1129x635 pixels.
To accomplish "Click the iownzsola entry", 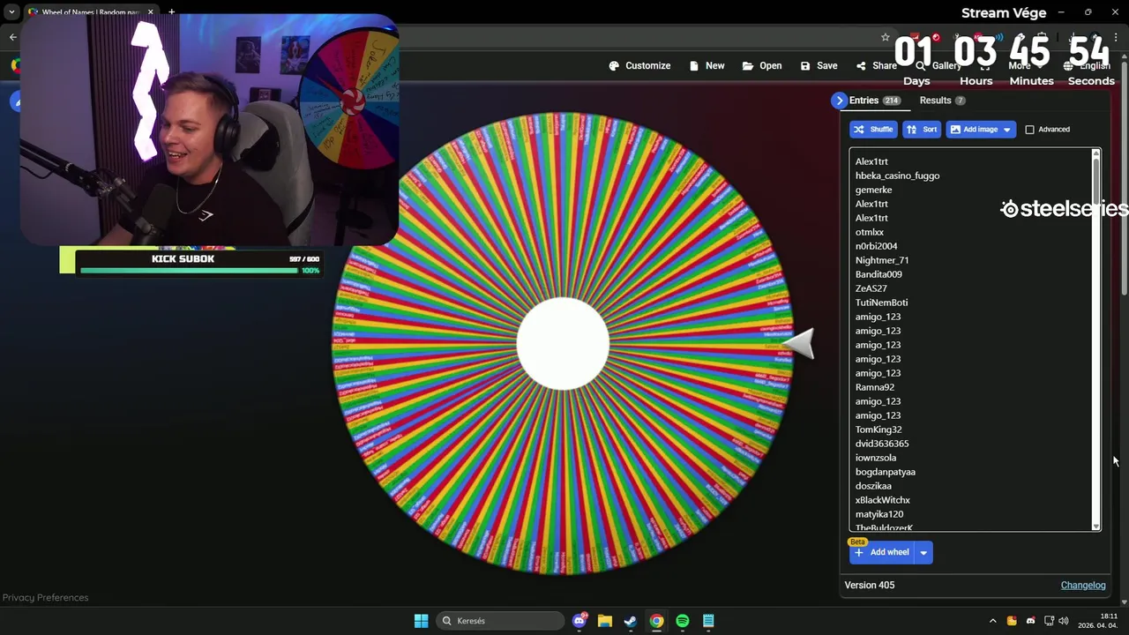I will (875, 458).
